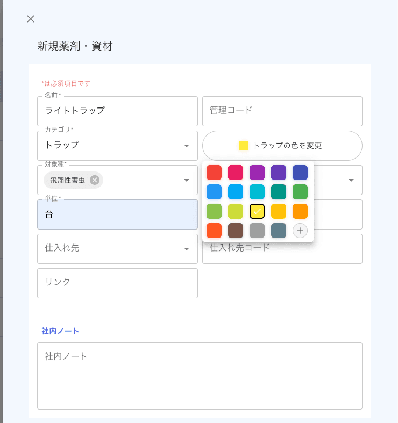Pick the deep orange swatch
The width and height of the screenshot is (398, 423).
214,231
